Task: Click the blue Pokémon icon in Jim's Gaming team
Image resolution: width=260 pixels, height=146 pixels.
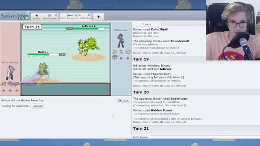Action: [17, 84]
